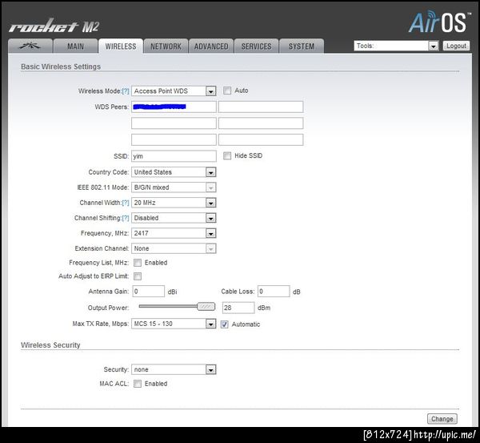
Task: Open the SERVICES tab
Action: pyautogui.click(x=256, y=46)
